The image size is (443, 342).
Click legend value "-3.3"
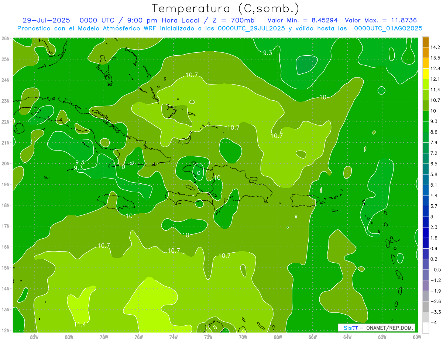pos(435,312)
